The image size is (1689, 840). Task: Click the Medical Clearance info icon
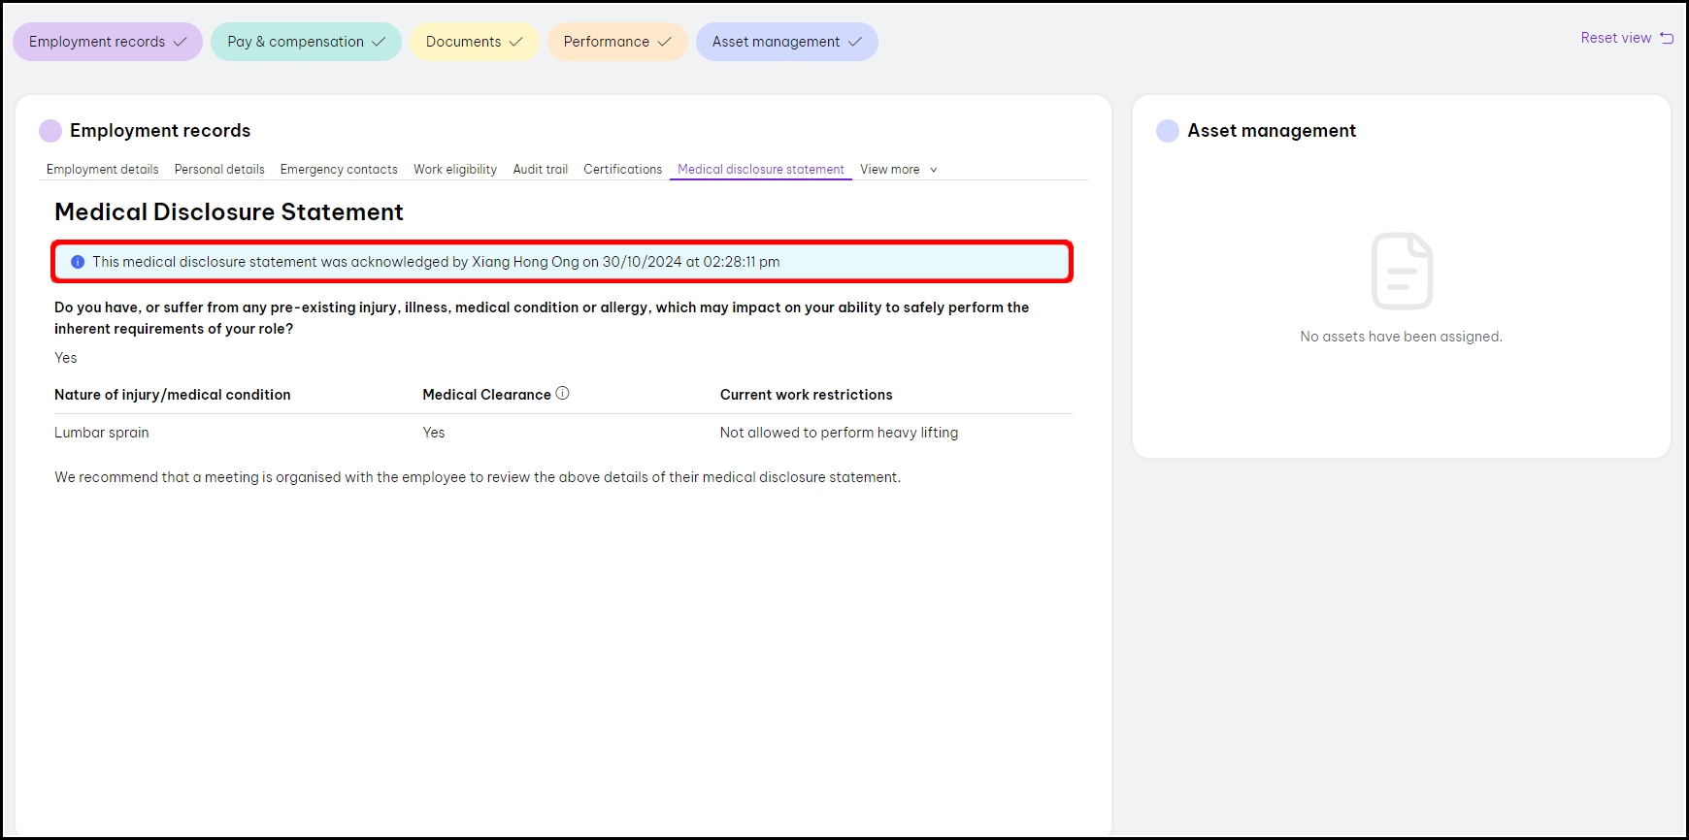(562, 393)
